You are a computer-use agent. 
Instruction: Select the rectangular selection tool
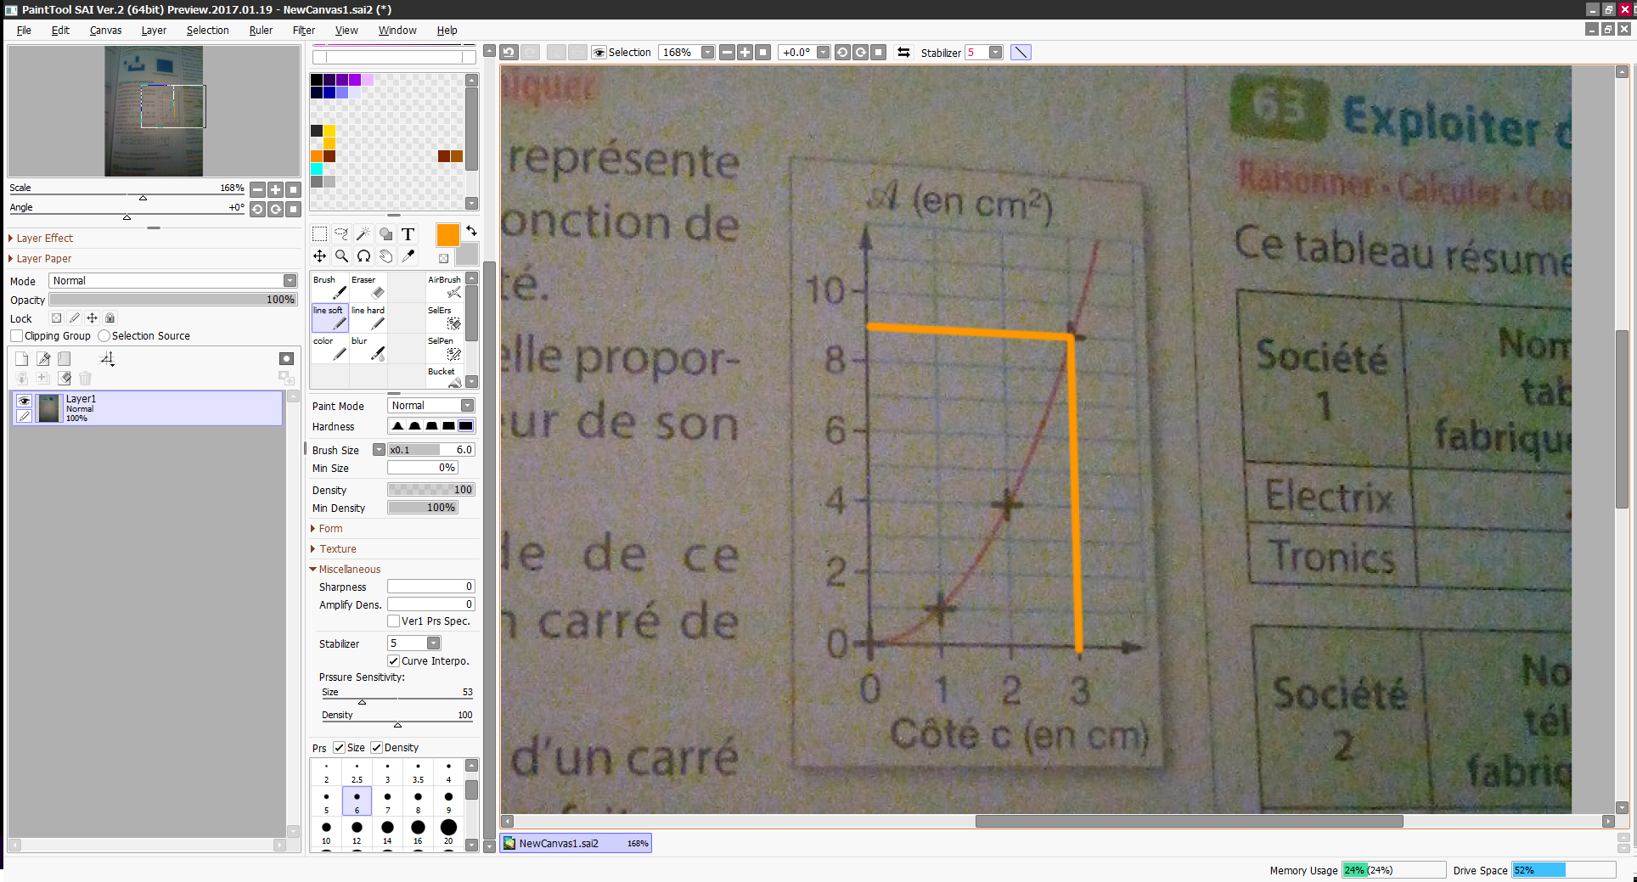pos(319,234)
